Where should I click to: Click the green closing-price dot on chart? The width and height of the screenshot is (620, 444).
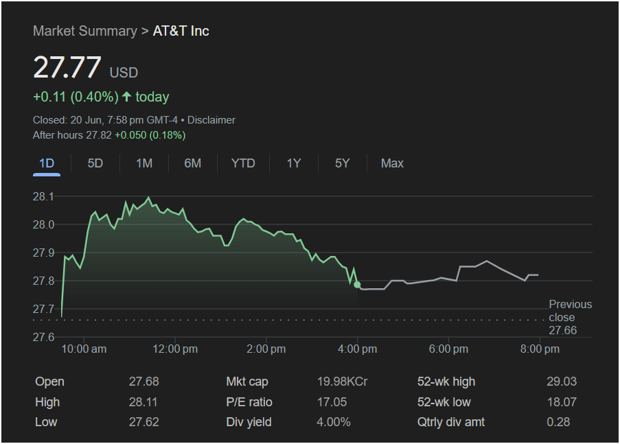coord(357,285)
